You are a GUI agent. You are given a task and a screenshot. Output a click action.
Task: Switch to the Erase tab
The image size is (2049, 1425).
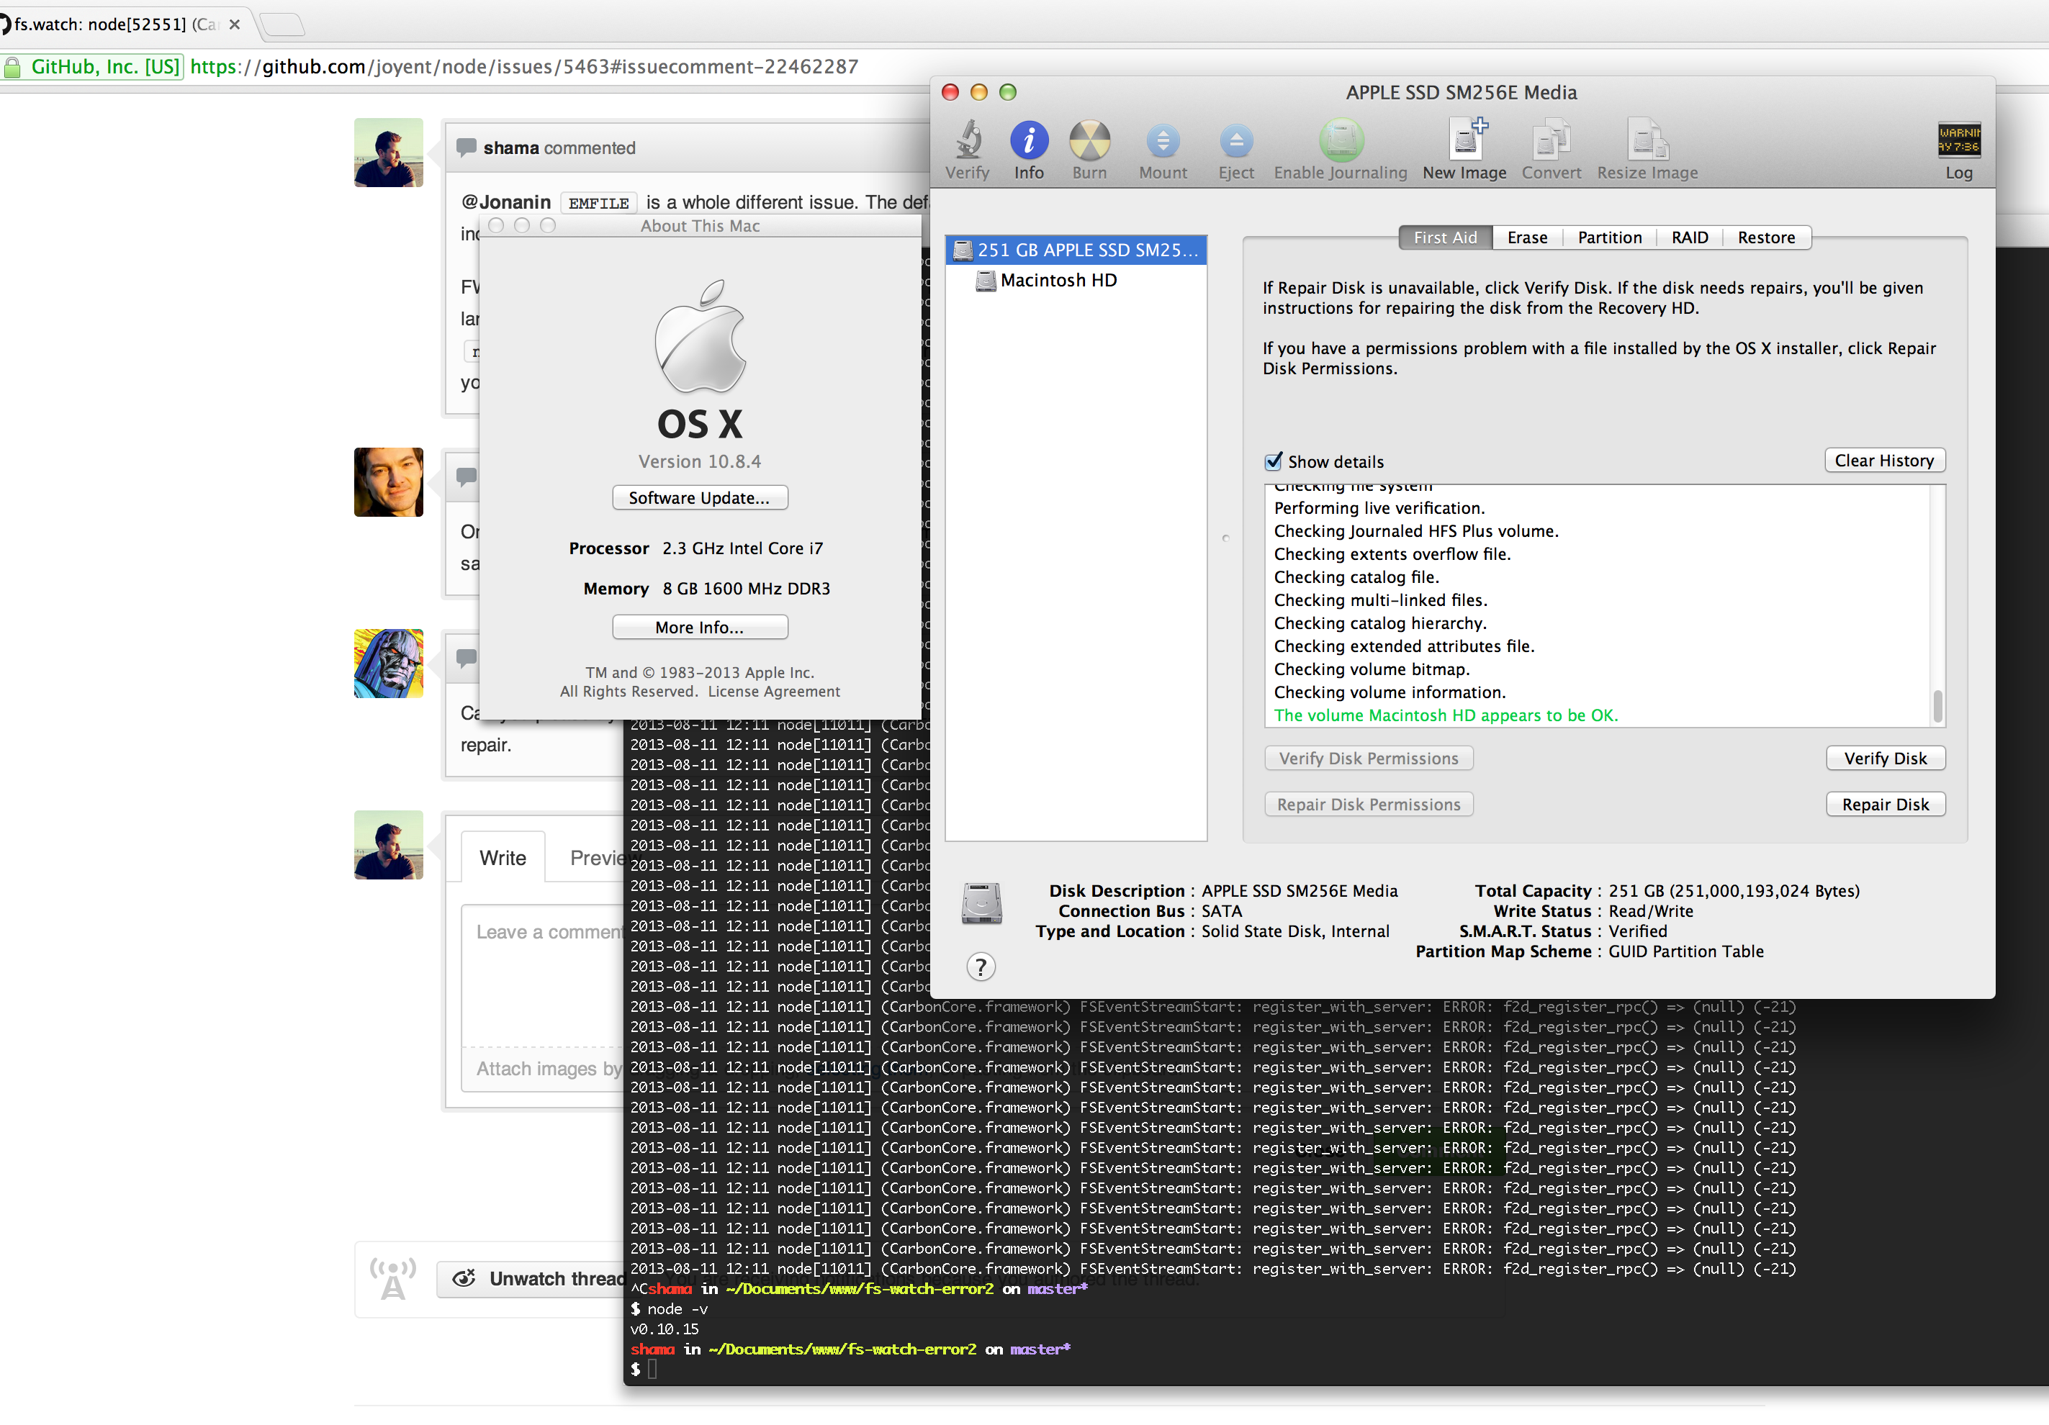coord(1527,237)
